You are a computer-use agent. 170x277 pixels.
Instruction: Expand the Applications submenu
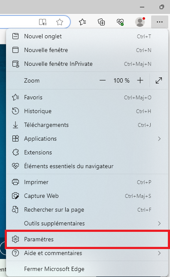click(x=87, y=138)
